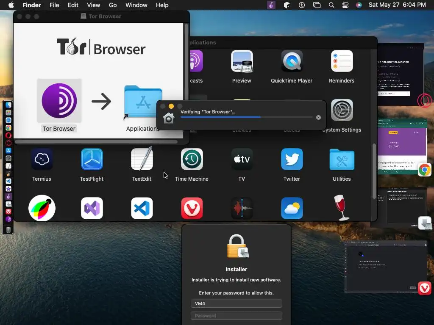Click the Applications folder shortcut in the Tor Browser window
The width and height of the screenshot is (434, 325).
click(x=143, y=102)
